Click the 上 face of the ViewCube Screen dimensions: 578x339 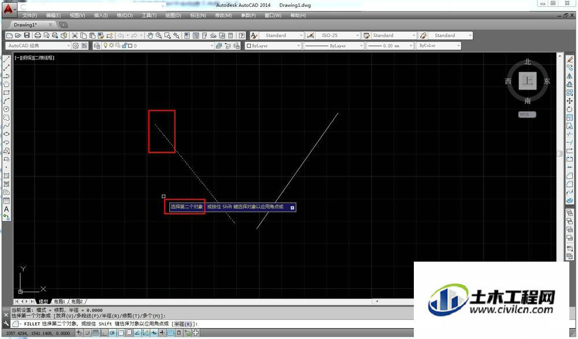(x=528, y=81)
